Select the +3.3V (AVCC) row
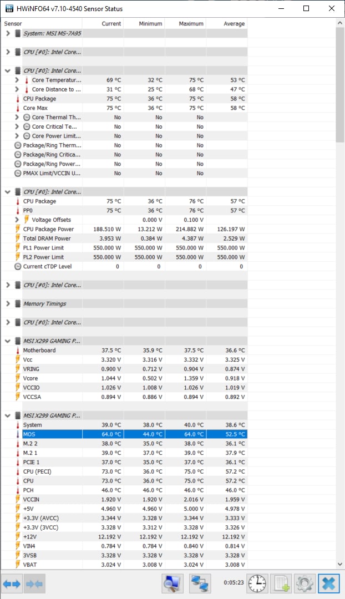 coord(124,518)
